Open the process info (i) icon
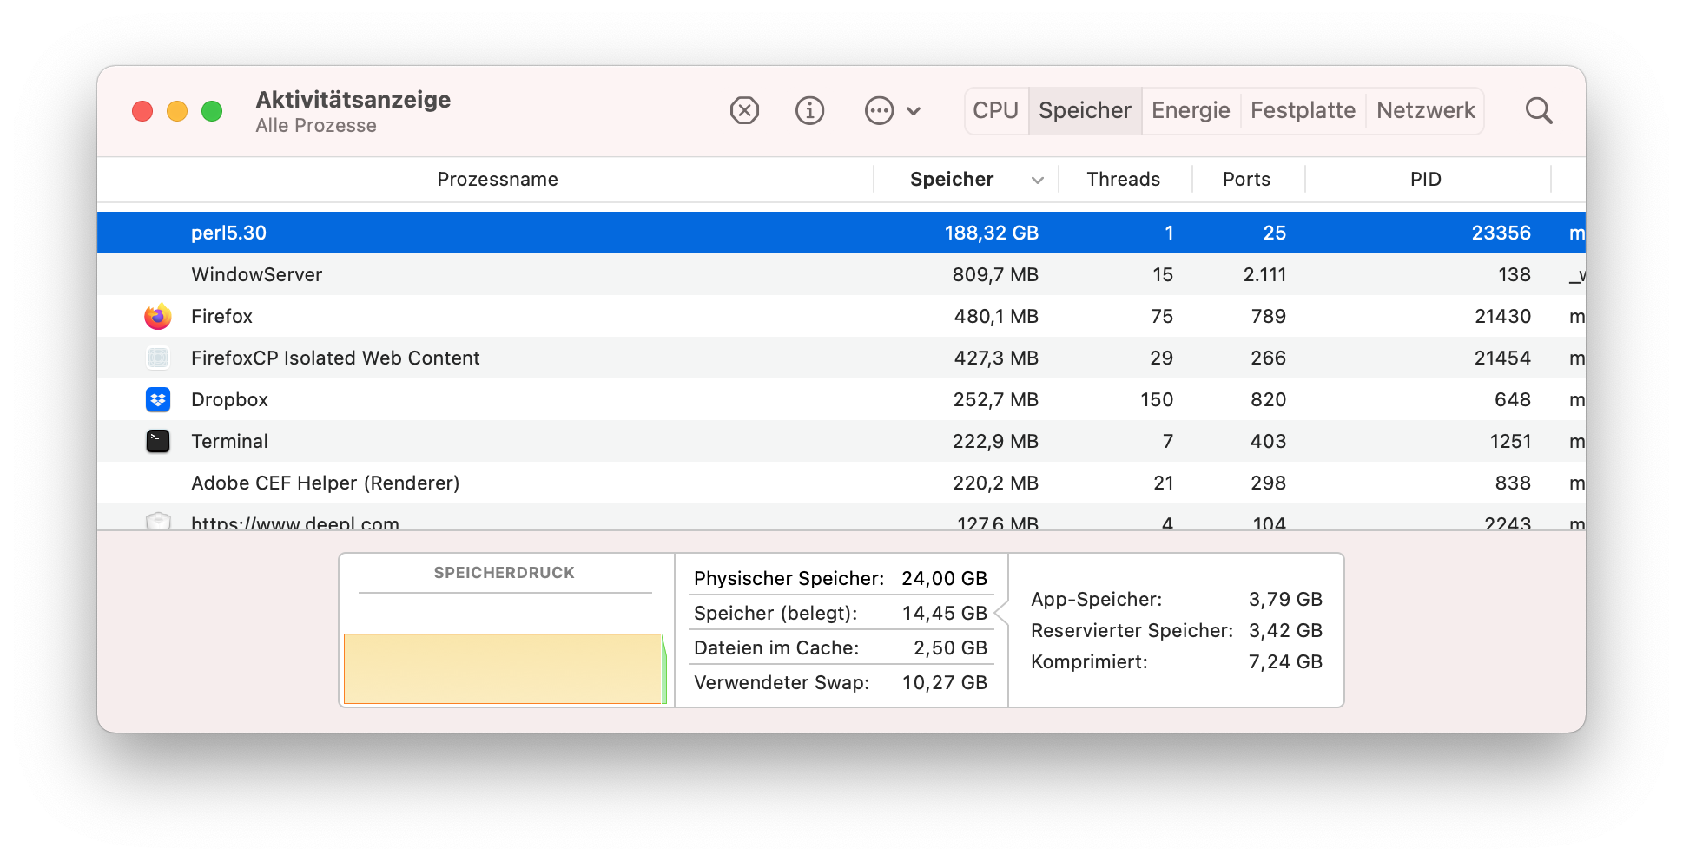 click(x=809, y=110)
